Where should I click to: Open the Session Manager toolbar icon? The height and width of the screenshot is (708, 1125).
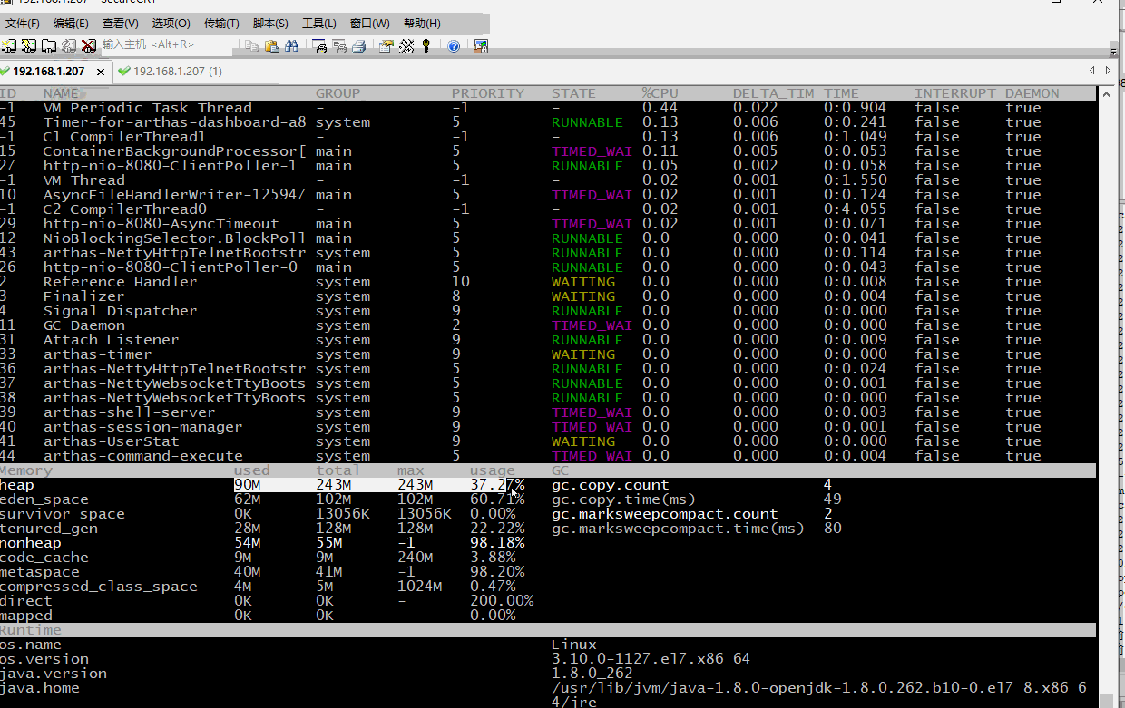[x=10, y=45]
